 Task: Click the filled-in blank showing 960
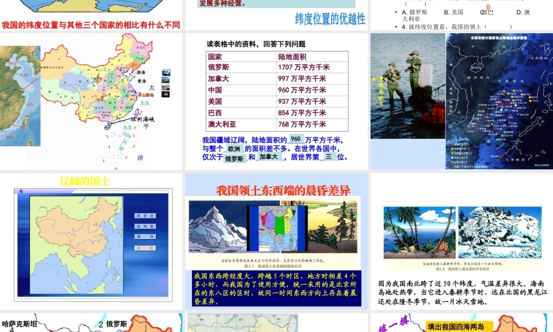click(296, 139)
